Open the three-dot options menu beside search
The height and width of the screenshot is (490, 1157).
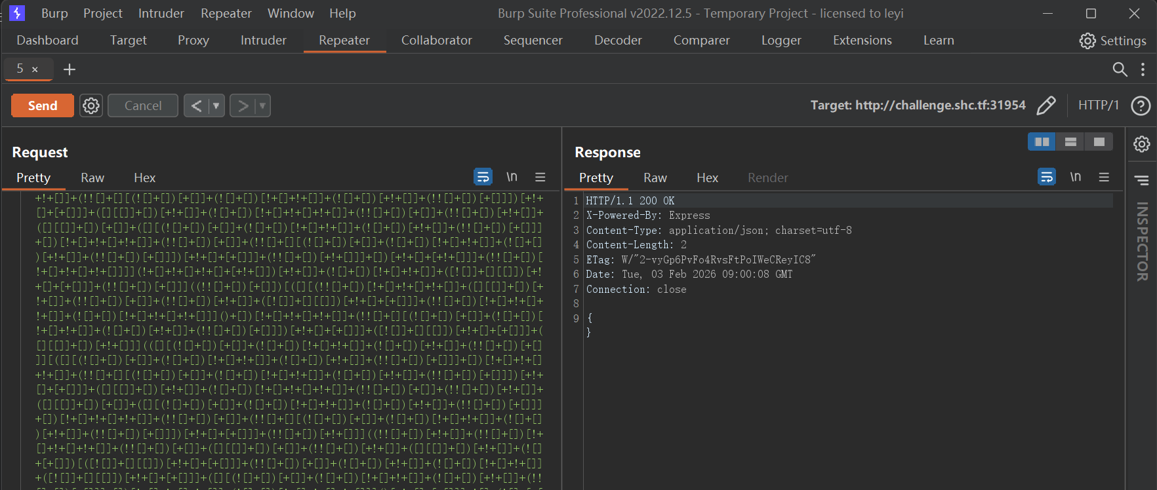coord(1143,69)
